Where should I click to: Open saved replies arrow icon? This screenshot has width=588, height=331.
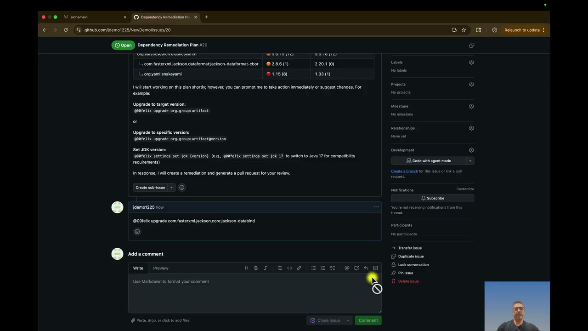(x=366, y=268)
